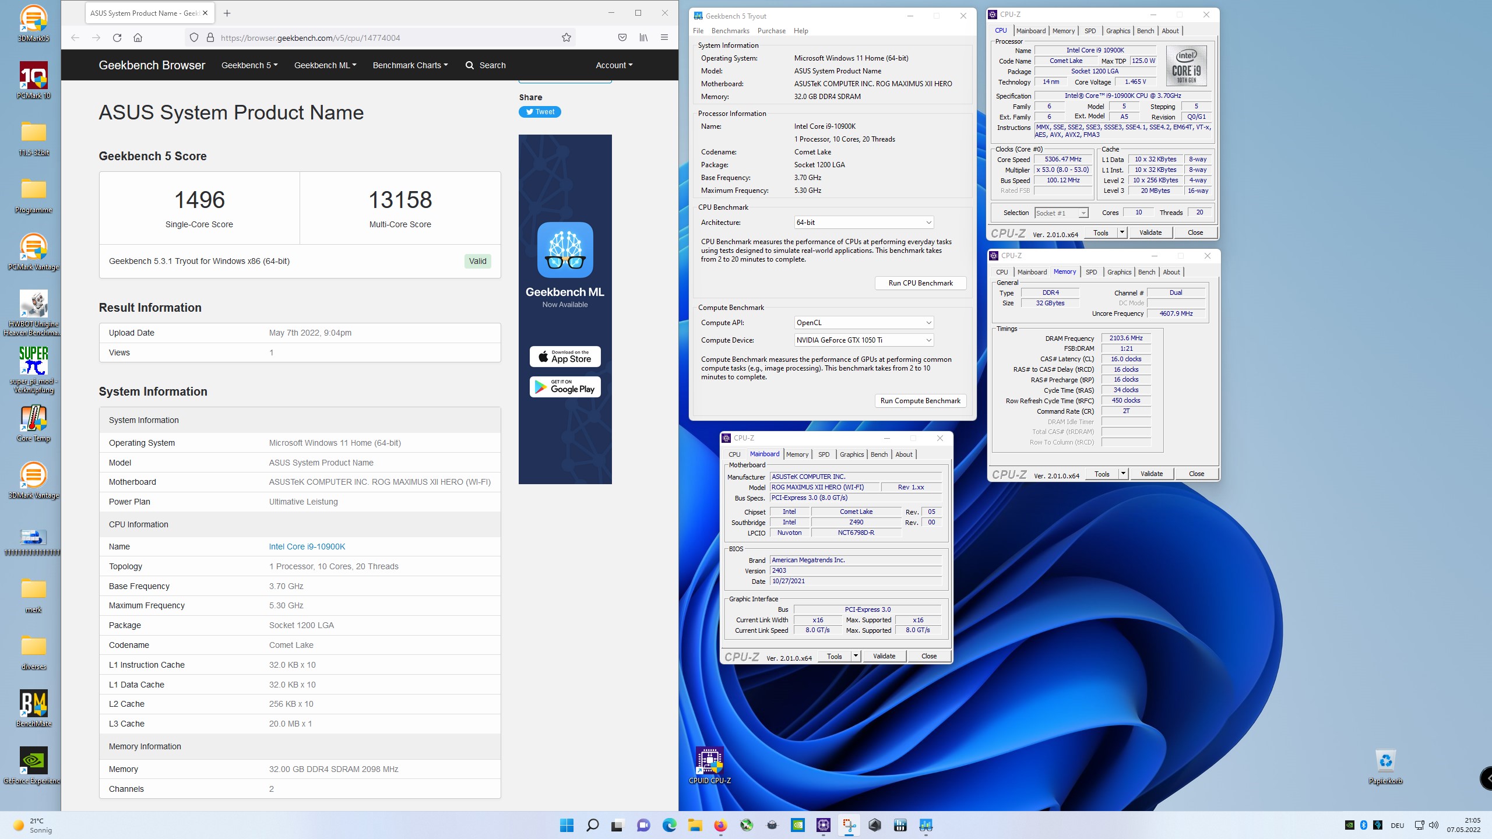The width and height of the screenshot is (1492, 839).
Task: Bookmark this page with the star icon
Action: tap(566, 38)
